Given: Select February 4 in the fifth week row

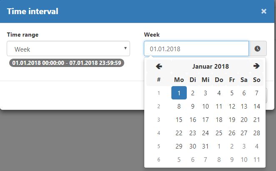Looking at the screenshot, I should (257, 146).
